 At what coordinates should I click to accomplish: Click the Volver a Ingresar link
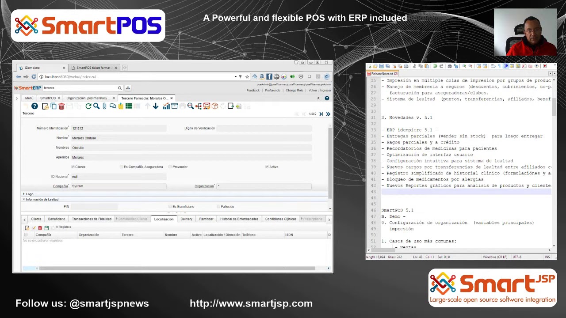coord(320,91)
